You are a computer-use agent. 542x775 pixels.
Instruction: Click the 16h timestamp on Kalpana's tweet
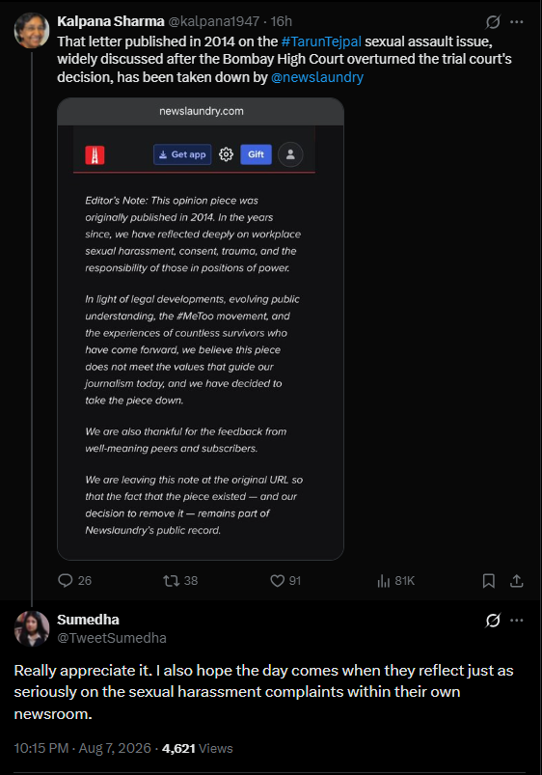click(x=282, y=21)
